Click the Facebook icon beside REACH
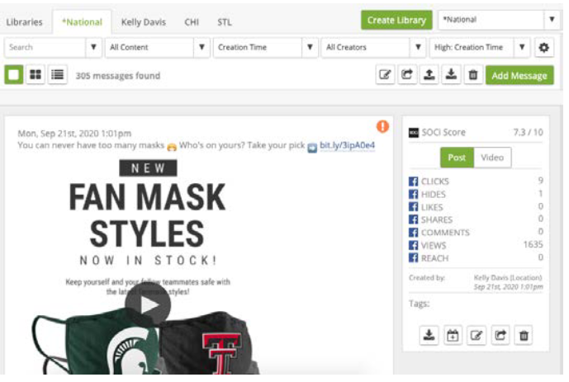Screen dimensions: 569x382 [413, 258]
